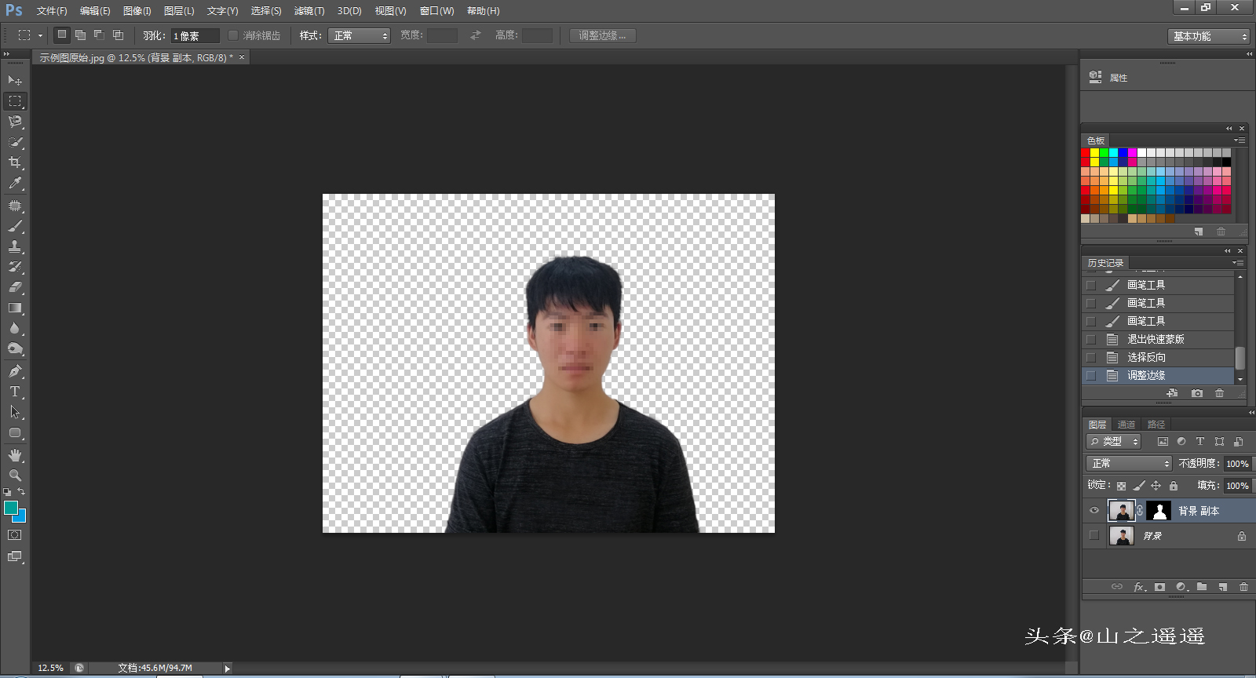
Task: Show the 背景 layer
Action: click(x=1094, y=536)
